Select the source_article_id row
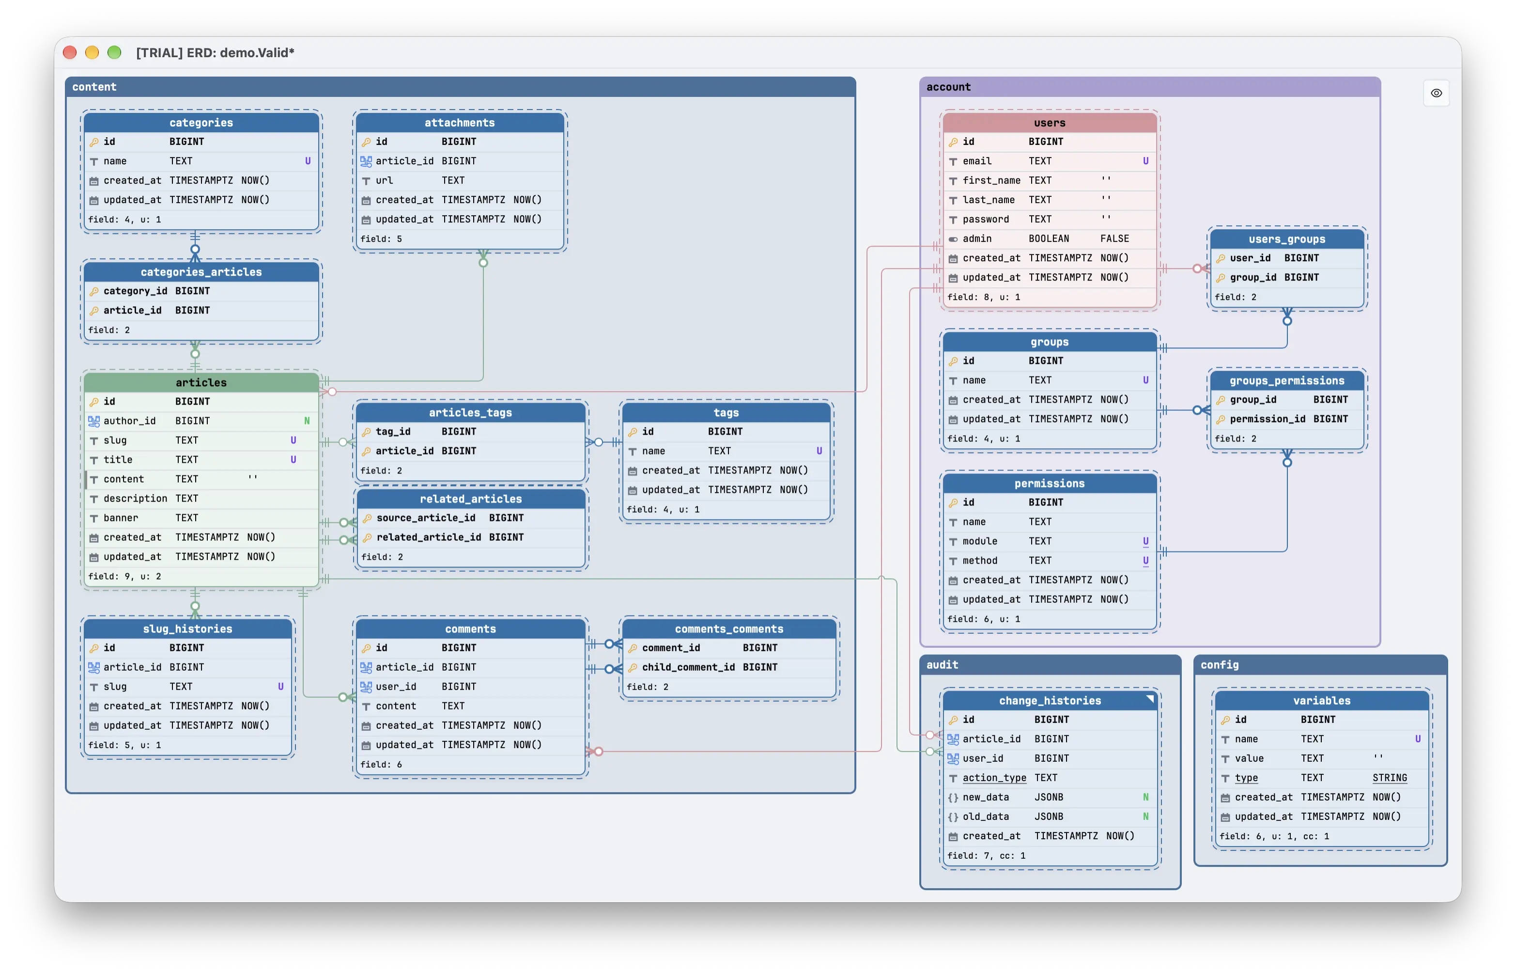 click(471, 518)
